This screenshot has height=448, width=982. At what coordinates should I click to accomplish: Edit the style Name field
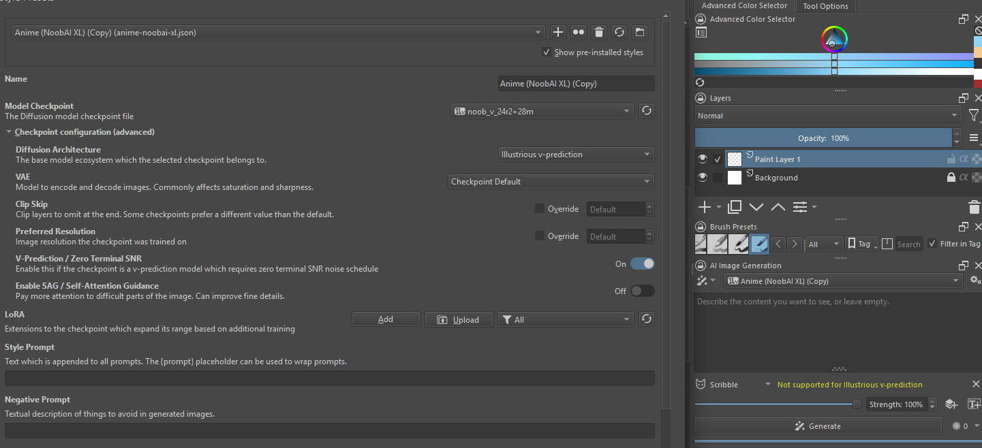click(577, 84)
